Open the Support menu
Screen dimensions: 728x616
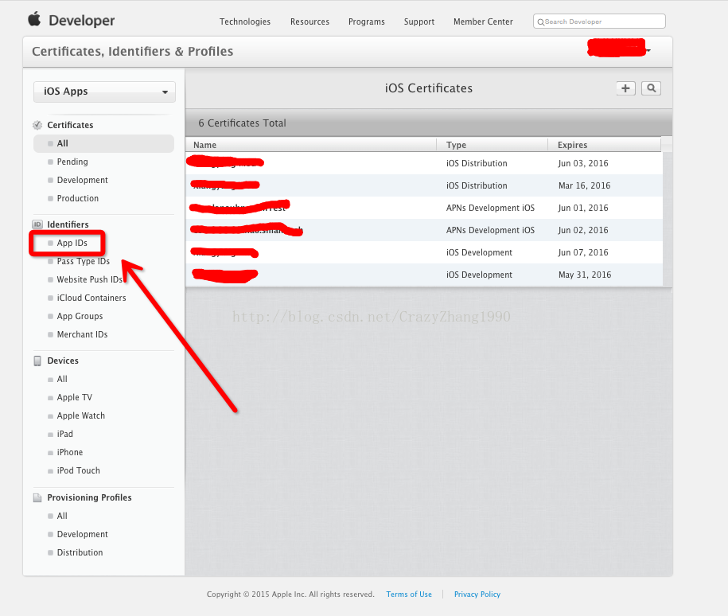point(419,21)
